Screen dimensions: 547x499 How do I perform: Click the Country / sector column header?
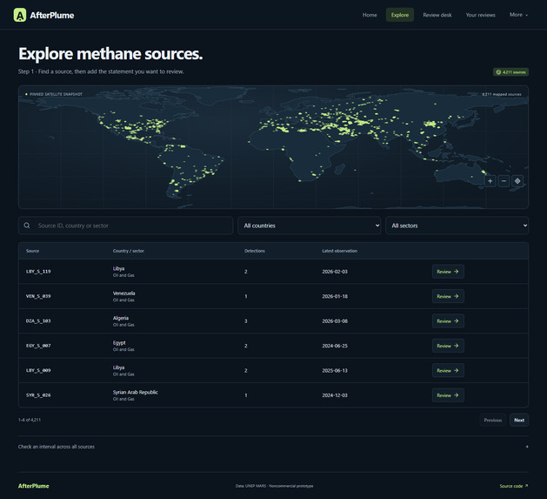coord(129,251)
